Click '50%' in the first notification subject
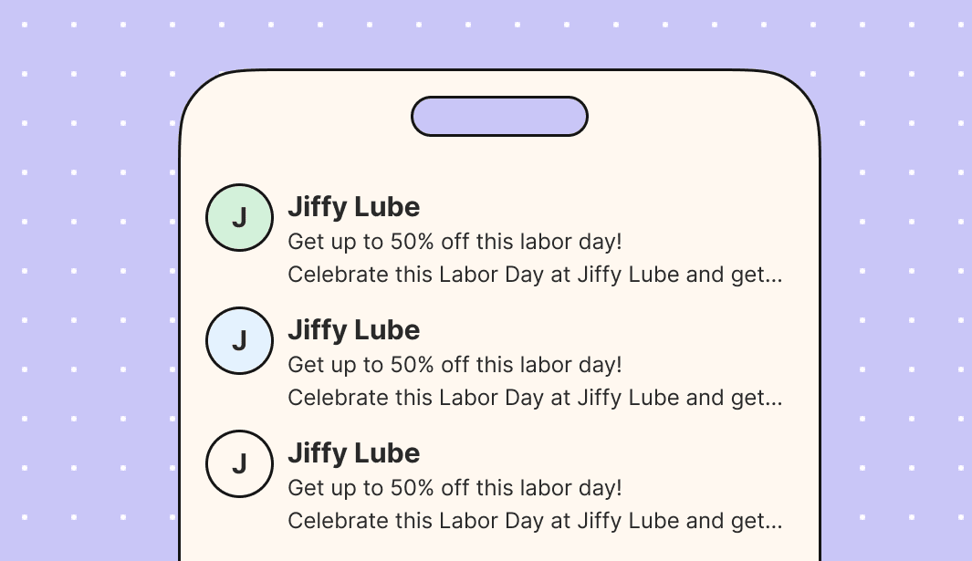This screenshot has width=972, height=561. pyautogui.click(x=413, y=241)
